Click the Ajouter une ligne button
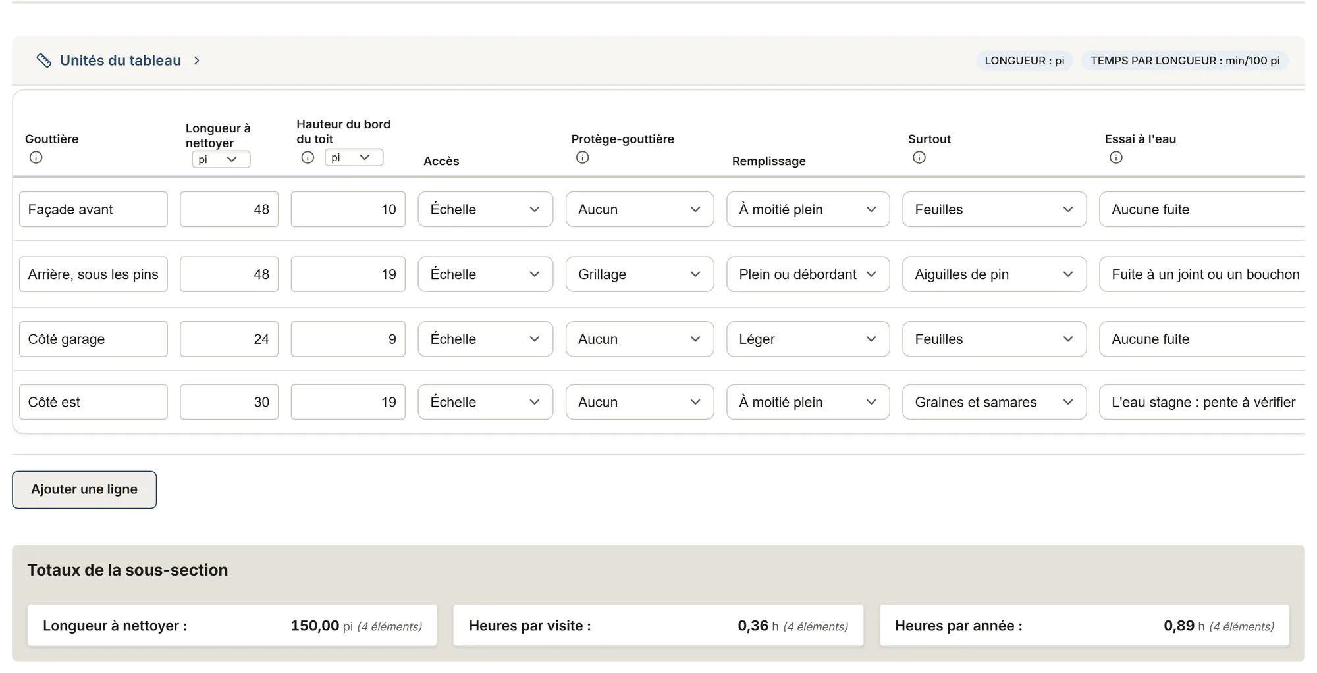The height and width of the screenshot is (673, 1317). pyautogui.click(x=84, y=489)
